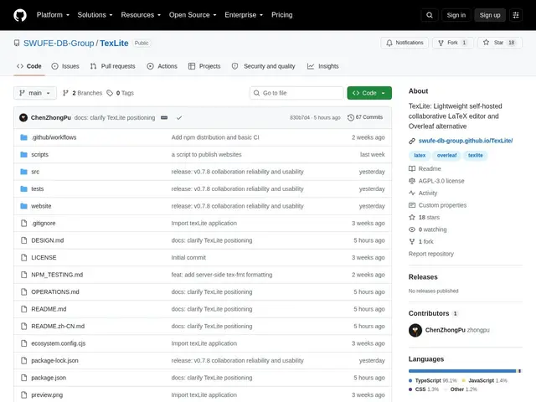Viewport: 536px width, 402px height.
Task: Click the latex topic tag
Action: (420, 156)
